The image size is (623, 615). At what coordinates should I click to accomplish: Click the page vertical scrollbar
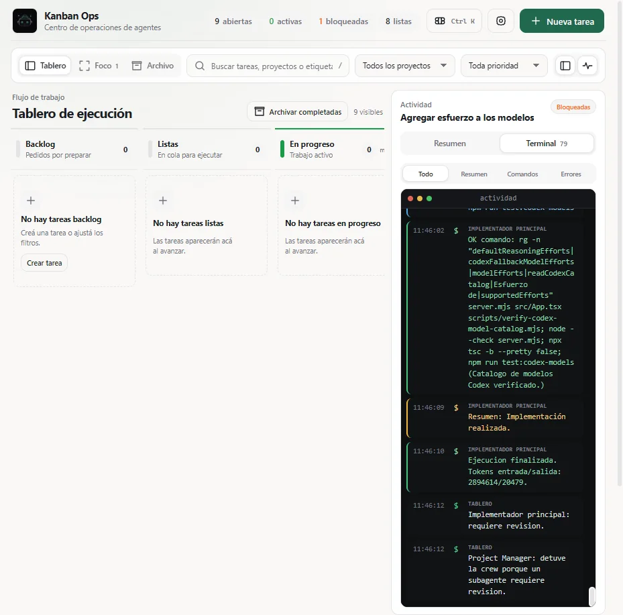pyautogui.click(x=620, y=243)
